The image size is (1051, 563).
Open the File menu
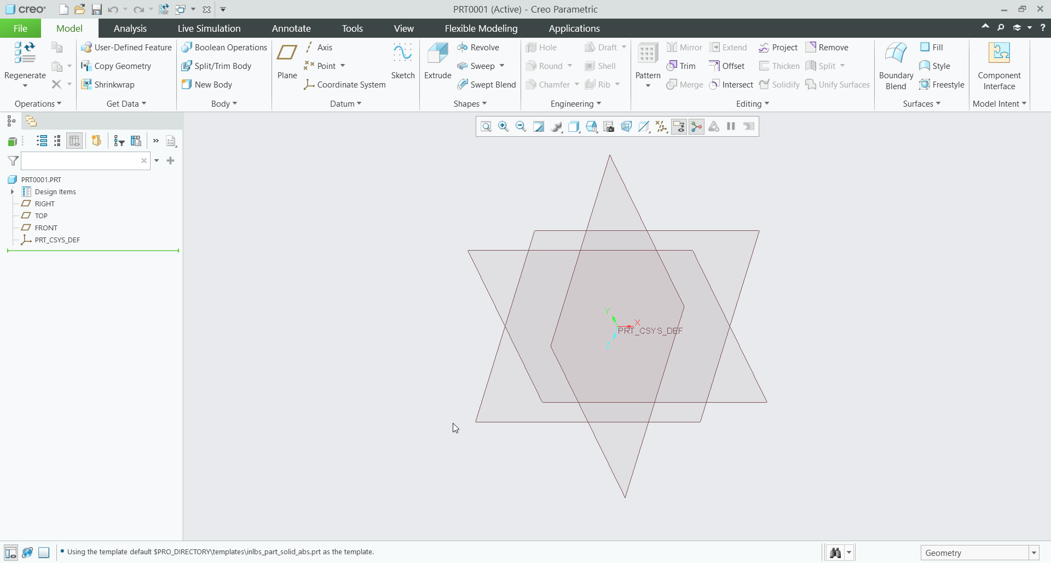pos(20,28)
